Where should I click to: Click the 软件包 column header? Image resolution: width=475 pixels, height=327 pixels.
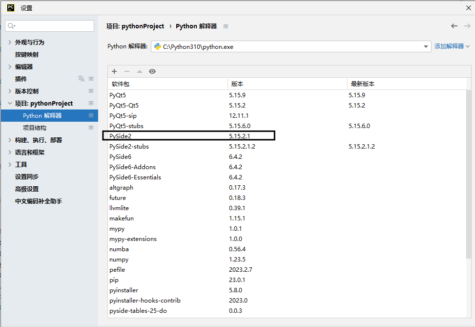pos(167,84)
